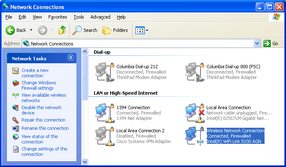Click the wireless networks antenna icon
This screenshot has width=286, height=167.
[x=16, y=95]
